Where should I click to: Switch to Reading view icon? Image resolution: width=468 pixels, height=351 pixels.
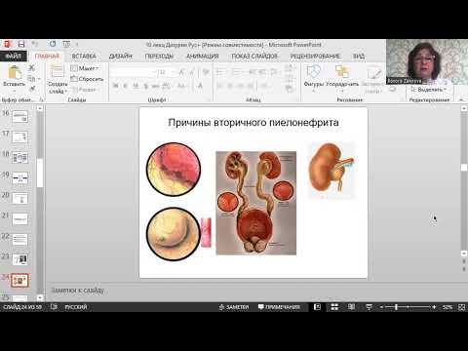(x=351, y=307)
